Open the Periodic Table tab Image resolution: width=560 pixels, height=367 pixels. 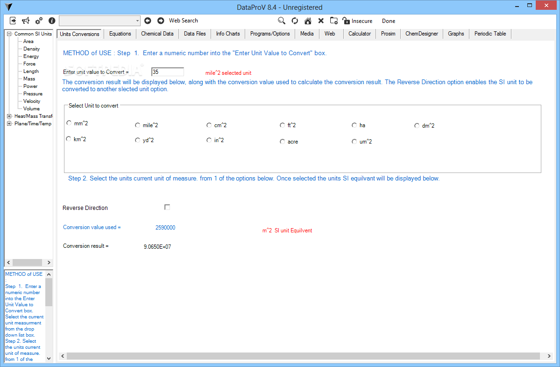(x=490, y=34)
